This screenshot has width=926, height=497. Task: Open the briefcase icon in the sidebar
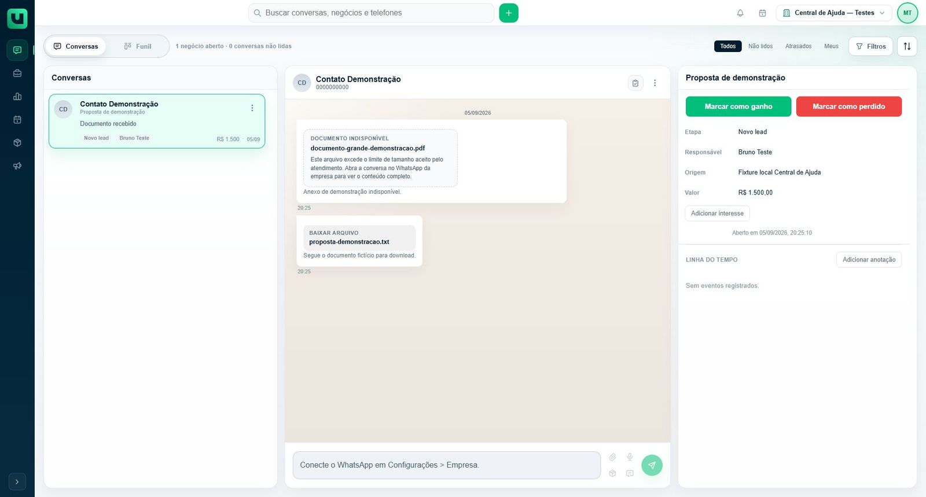pos(17,73)
